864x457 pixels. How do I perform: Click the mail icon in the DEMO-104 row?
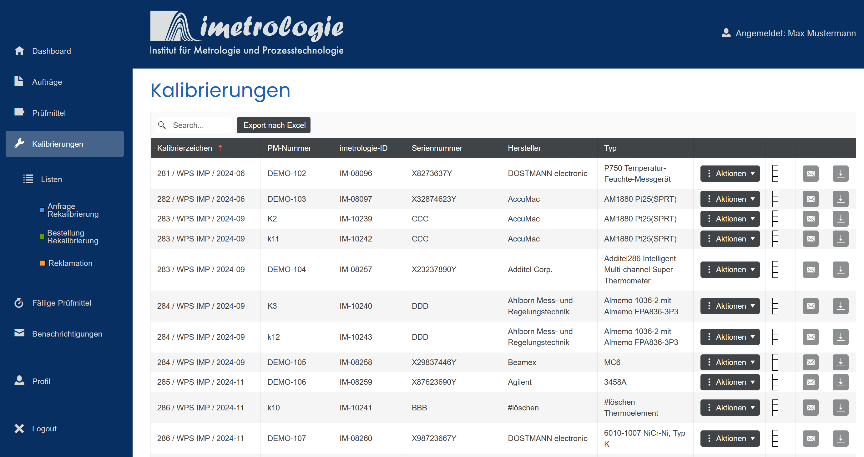[x=810, y=269]
